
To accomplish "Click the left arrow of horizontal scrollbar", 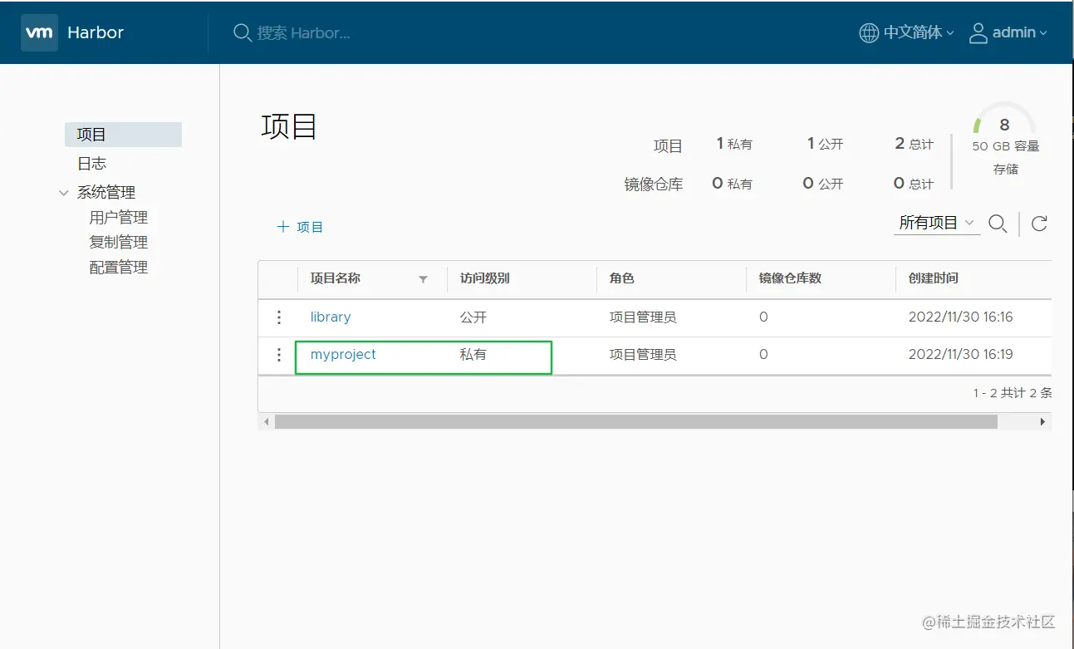I will pos(267,422).
